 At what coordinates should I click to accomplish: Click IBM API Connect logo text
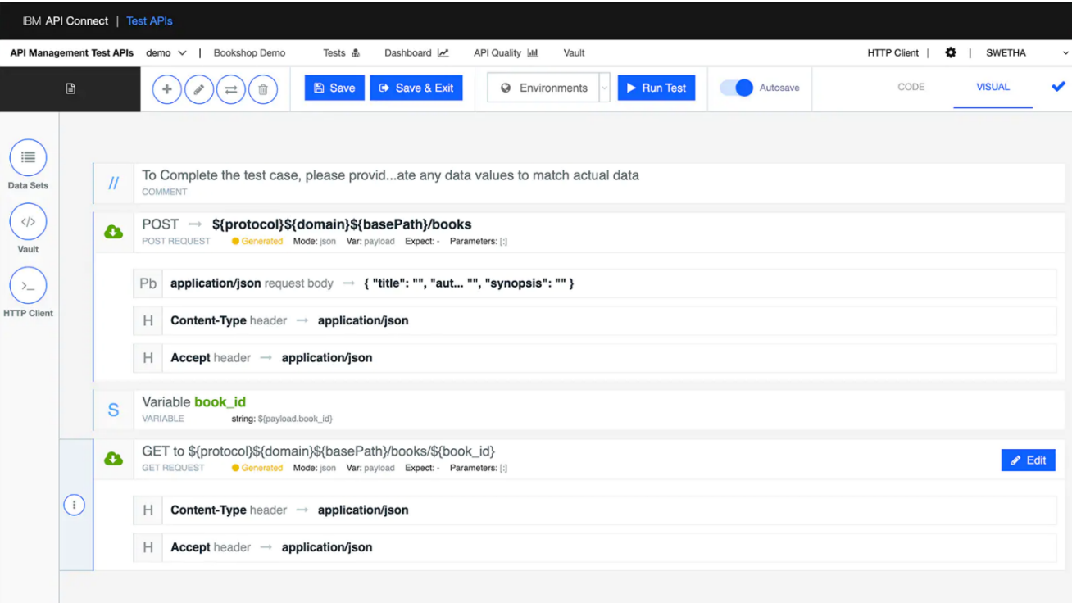point(66,20)
